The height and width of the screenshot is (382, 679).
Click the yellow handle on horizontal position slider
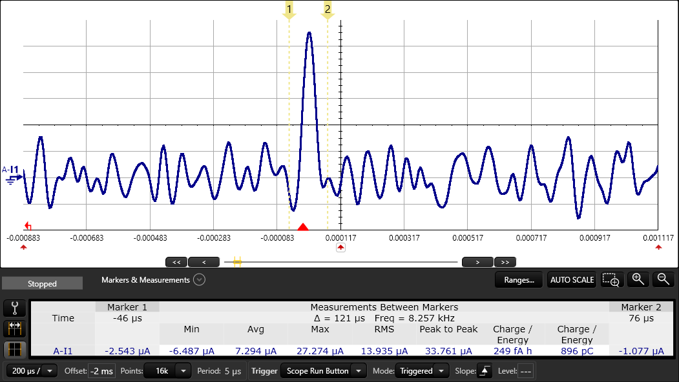tap(237, 262)
